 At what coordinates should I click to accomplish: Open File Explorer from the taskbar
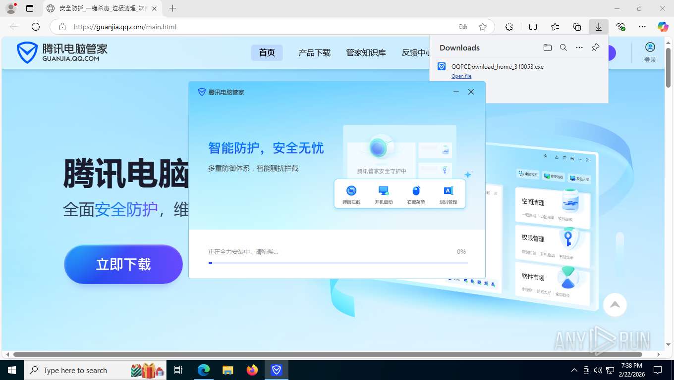(227, 370)
